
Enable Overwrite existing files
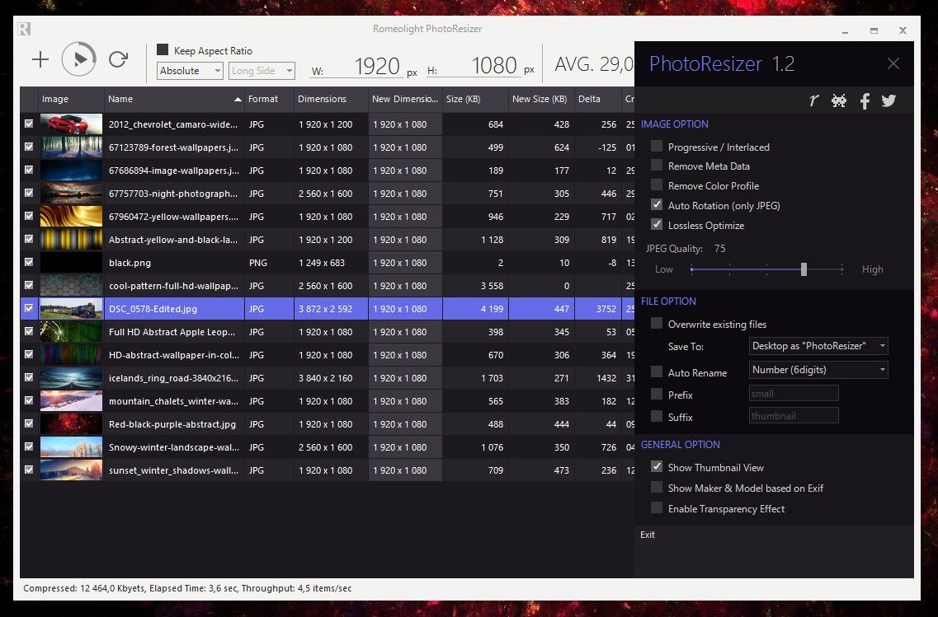point(657,324)
